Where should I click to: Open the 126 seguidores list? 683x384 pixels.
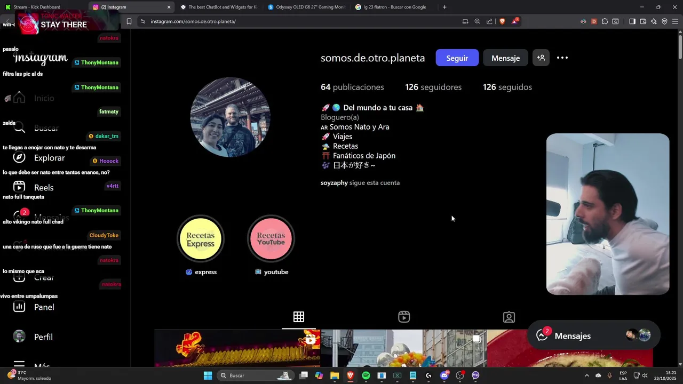433,87
